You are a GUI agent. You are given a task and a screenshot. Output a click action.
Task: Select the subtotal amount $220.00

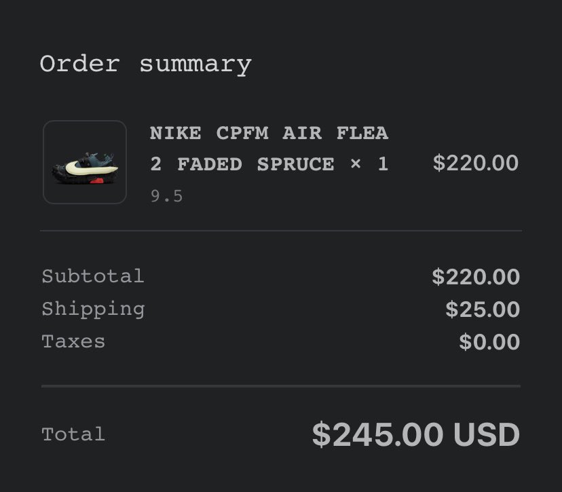point(476,277)
